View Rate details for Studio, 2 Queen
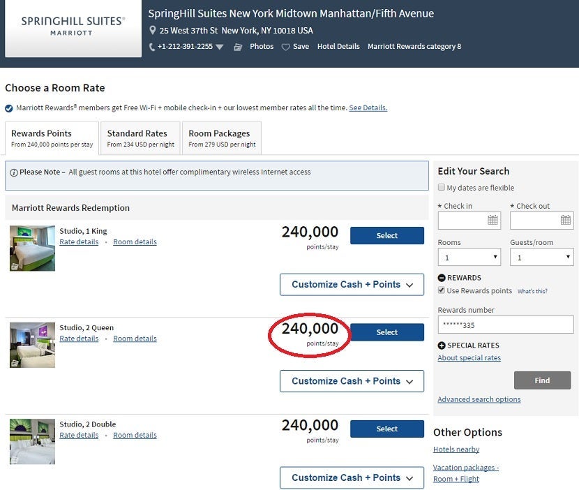Screen dimensions: 579x490 click(79, 339)
